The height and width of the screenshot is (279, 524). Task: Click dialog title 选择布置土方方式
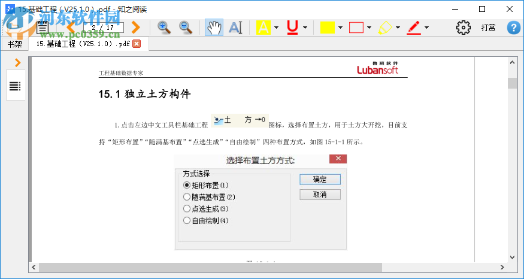[261, 160]
